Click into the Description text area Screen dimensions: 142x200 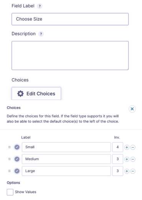coord(70,56)
